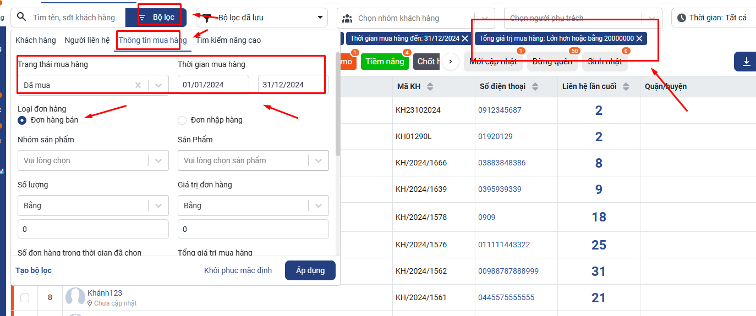Click 'Khôi phục mặc định' link
The height and width of the screenshot is (316, 756).
coord(238,270)
